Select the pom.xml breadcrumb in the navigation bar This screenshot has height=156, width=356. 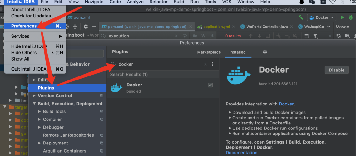[79, 17]
